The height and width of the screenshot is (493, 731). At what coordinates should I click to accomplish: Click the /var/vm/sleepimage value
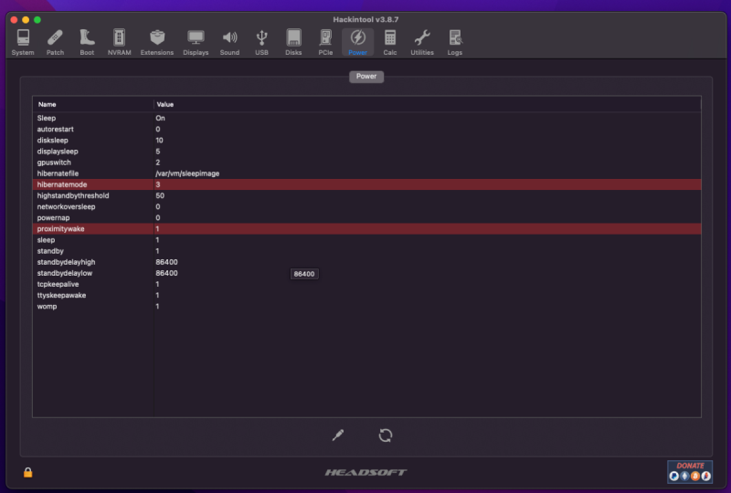[187, 173]
